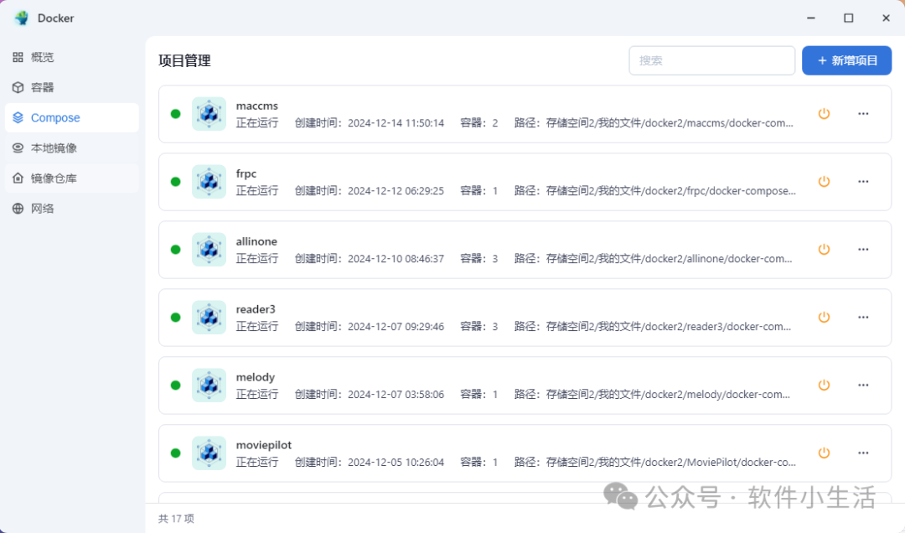Image resolution: width=905 pixels, height=533 pixels.
Task: Click the green status dot for frpc
Action: pos(175,181)
